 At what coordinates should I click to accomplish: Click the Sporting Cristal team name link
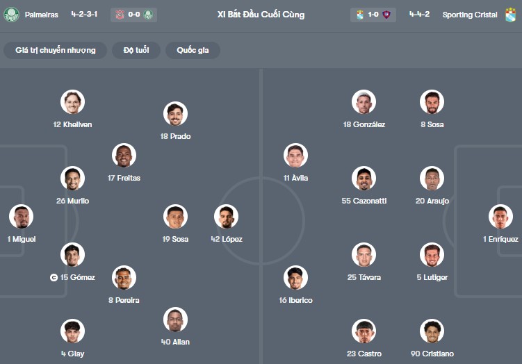[470, 15]
